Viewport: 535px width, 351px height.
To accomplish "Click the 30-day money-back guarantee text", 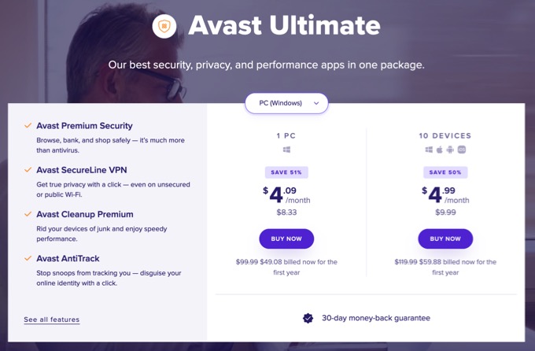I will click(375, 318).
